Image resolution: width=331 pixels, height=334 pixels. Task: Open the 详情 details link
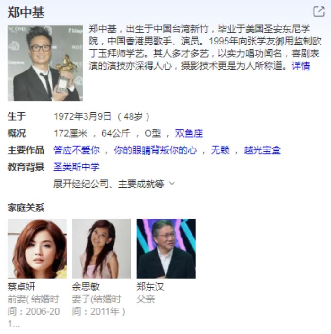pyautogui.click(x=301, y=66)
